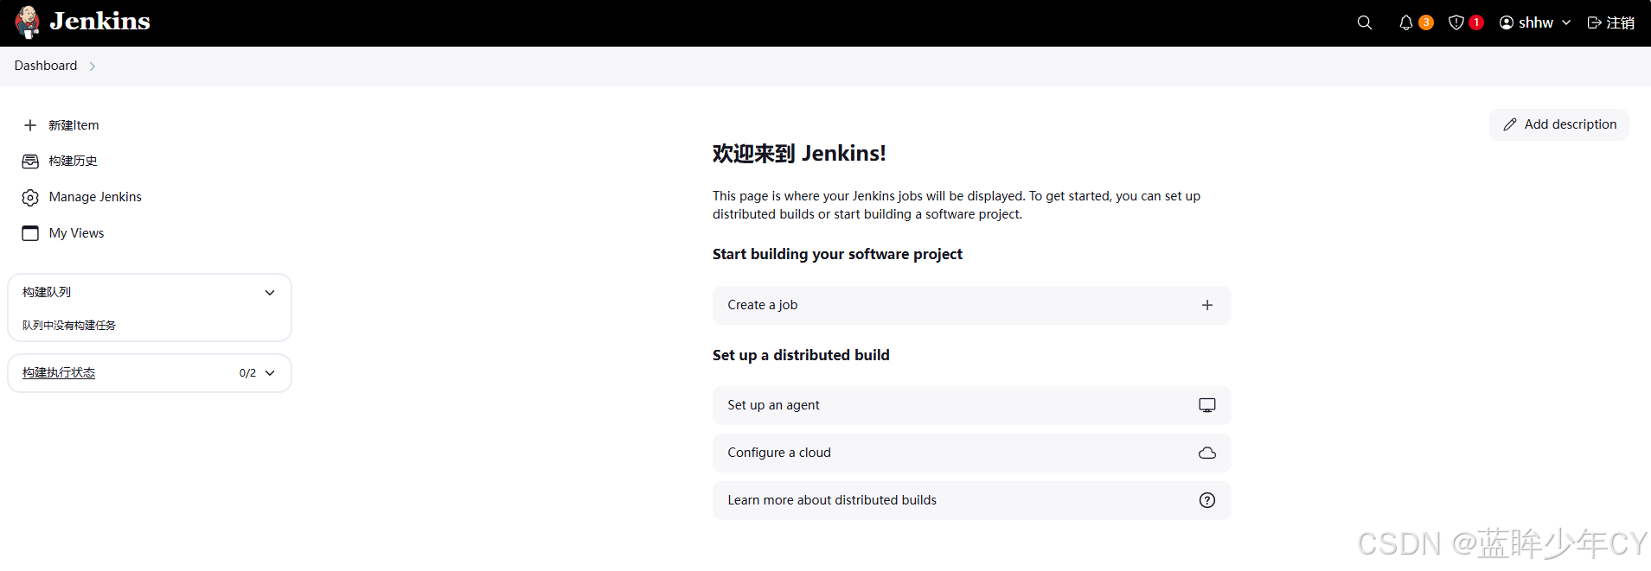Screen dimensions: 1651x571
Task: Click the My Views window icon
Action: pyautogui.click(x=30, y=233)
